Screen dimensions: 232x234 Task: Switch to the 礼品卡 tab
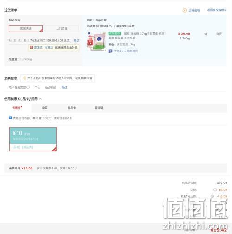(71, 108)
